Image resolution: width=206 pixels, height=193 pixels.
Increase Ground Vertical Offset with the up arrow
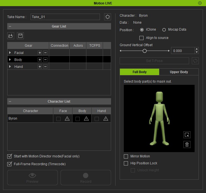(x=197, y=49)
